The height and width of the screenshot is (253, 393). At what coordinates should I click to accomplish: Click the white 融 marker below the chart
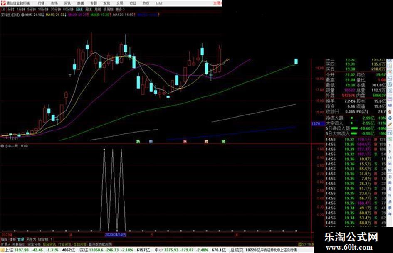206,142
